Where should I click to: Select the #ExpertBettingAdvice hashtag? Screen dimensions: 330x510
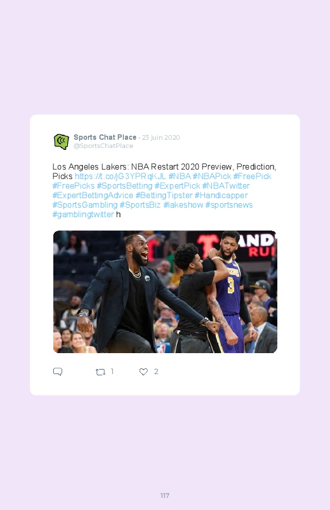[93, 196]
